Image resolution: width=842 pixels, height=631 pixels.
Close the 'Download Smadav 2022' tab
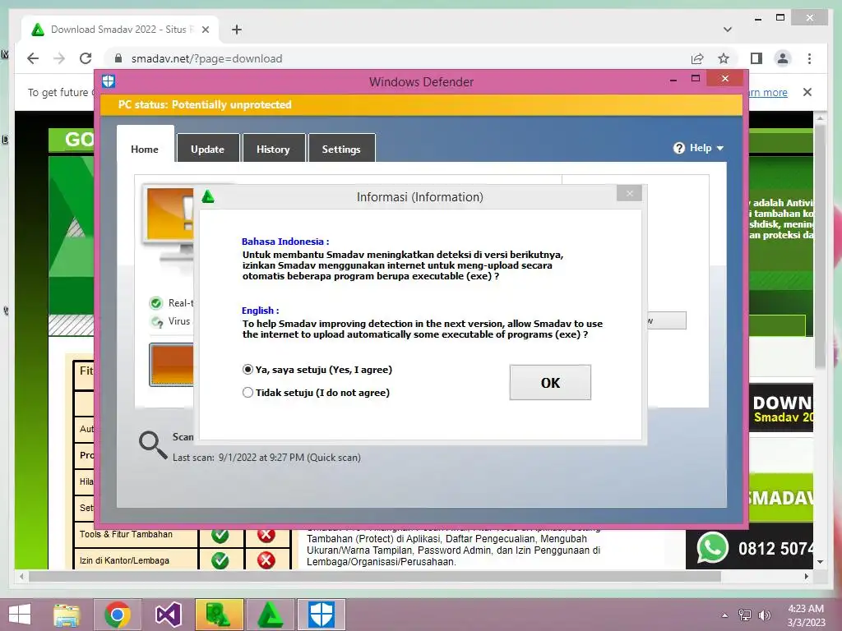click(x=205, y=30)
